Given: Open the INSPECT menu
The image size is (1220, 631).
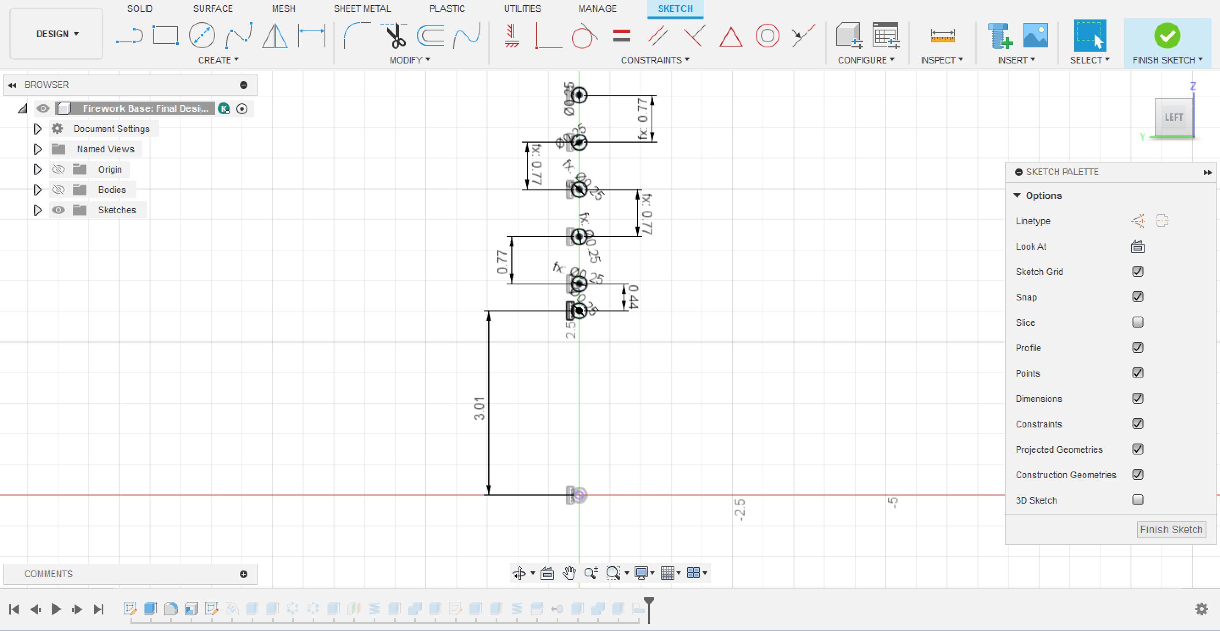Looking at the screenshot, I should click(x=942, y=60).
